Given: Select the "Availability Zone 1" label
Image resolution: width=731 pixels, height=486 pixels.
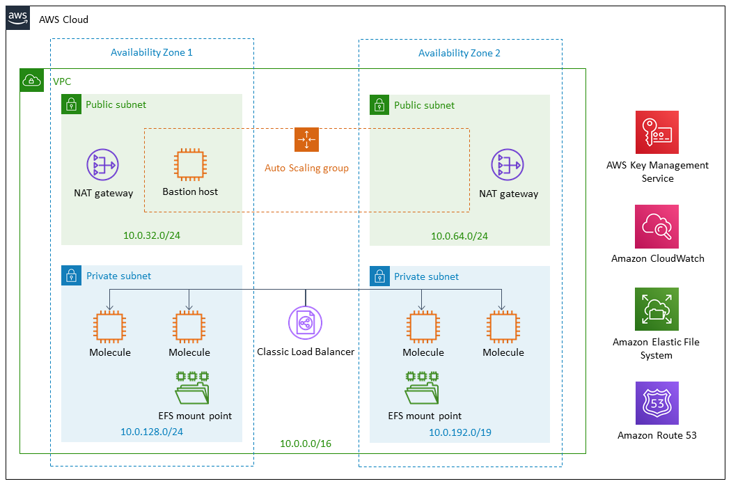Looking at the screenshot, I should 152,53.
